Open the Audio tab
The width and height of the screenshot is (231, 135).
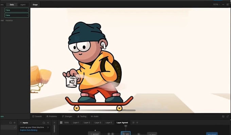(x=95, y=116)
